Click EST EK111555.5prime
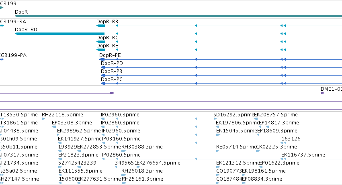The width and height of the screenshot is (342, 185). click(80, 171)
